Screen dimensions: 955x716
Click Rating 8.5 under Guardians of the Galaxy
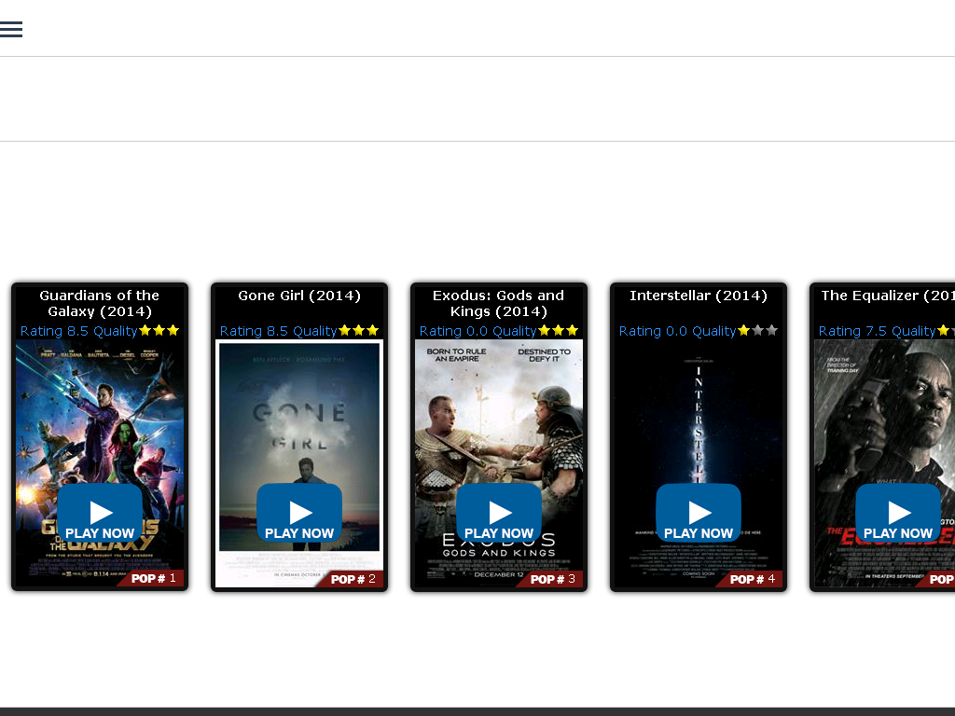[54, 331]
